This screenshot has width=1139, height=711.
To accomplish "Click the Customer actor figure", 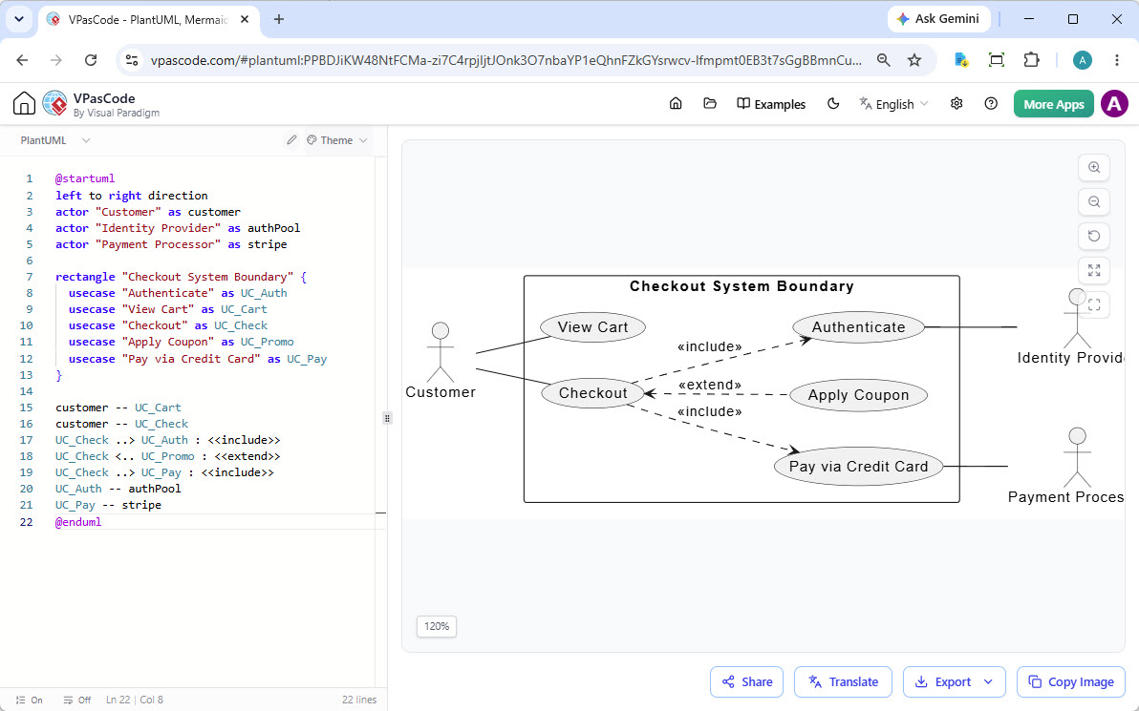I will 441,352.
